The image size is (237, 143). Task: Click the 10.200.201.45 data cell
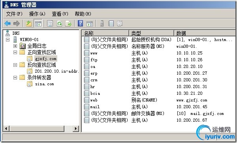coord(192,107)
